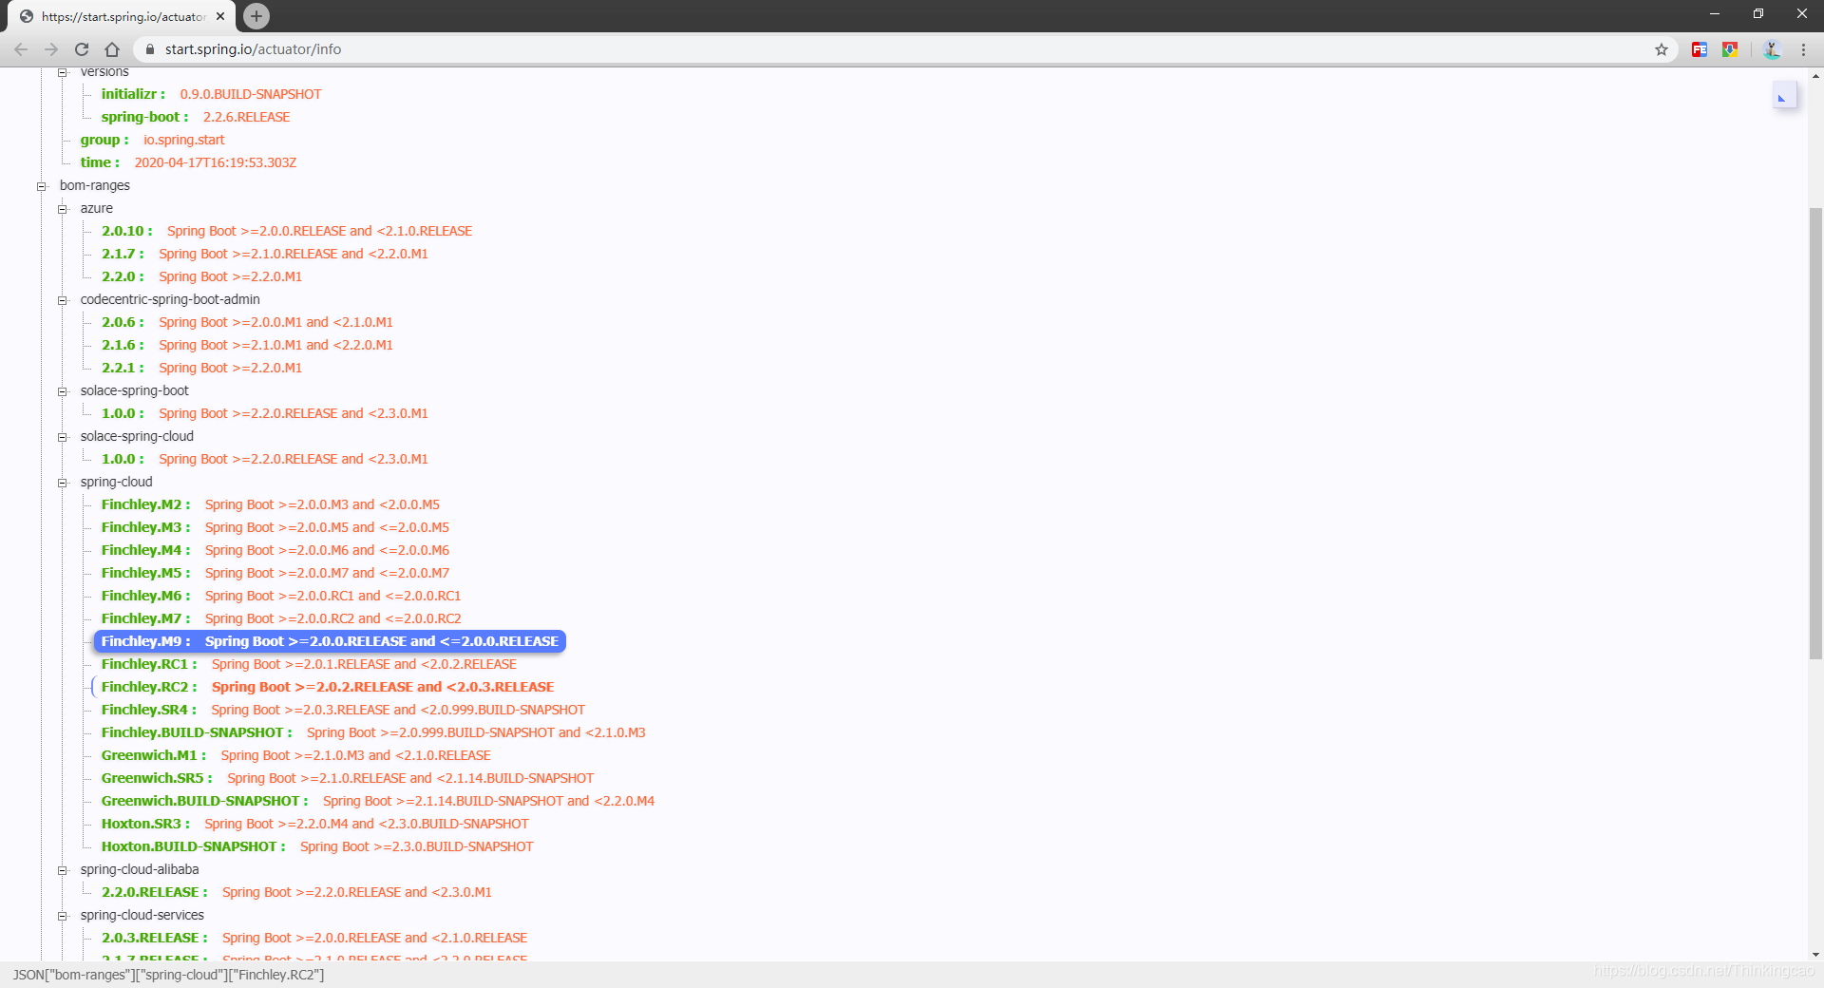Viewport: 1824px width, 988px height.
Task: Select the Hoxton.SR3 row
Action: point(315,824)
